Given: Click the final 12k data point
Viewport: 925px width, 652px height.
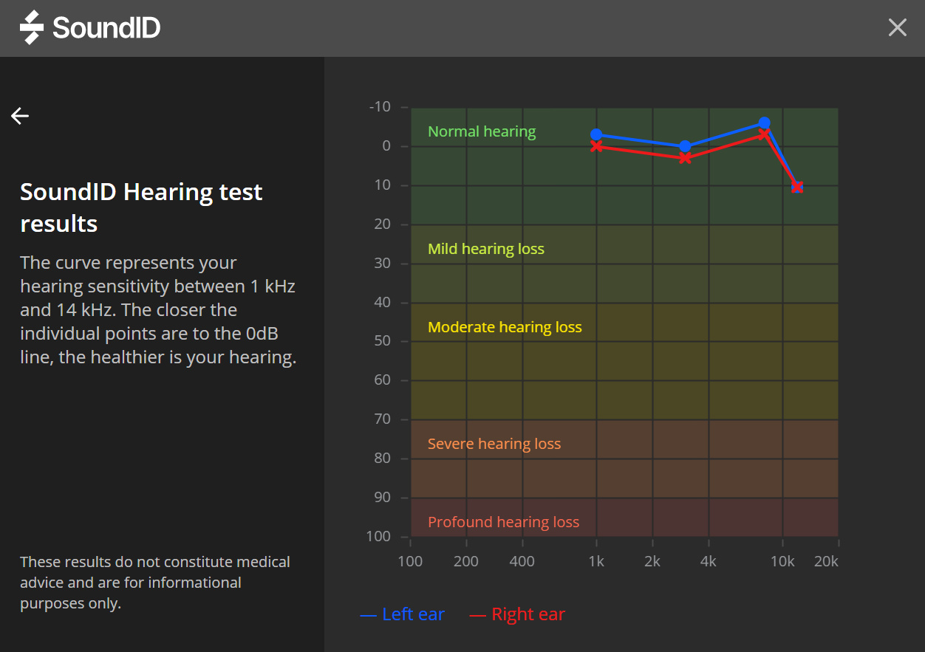Looking at the screenshot, I should pos(797,187).
